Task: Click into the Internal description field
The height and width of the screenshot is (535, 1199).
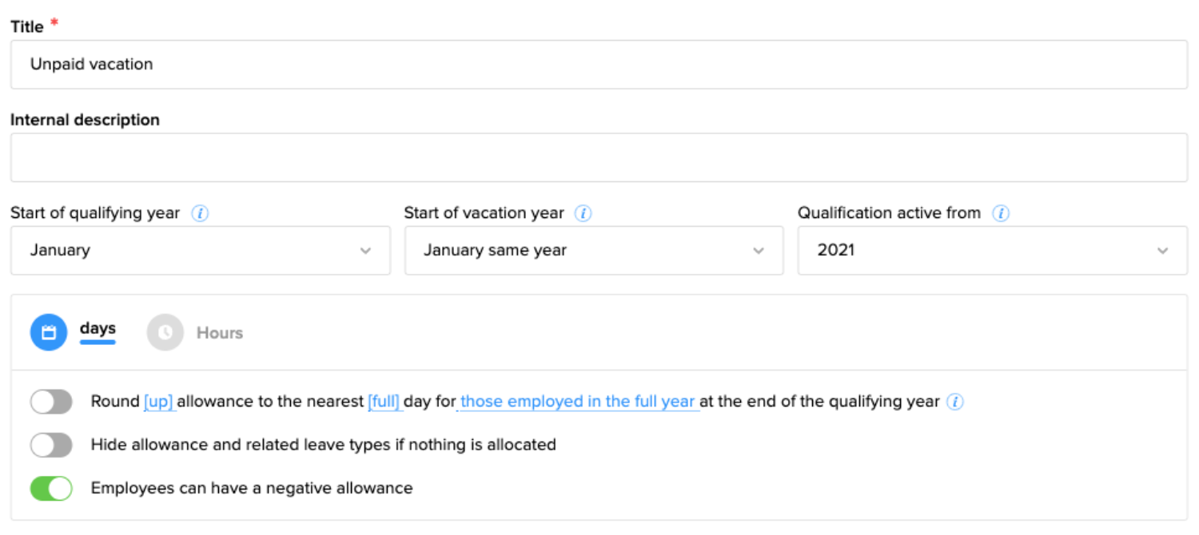Action: tap(598, 157)
